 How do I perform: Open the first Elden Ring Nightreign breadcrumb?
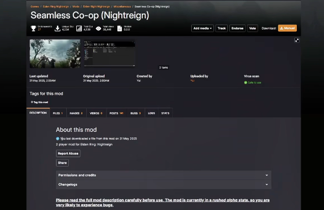56,6
